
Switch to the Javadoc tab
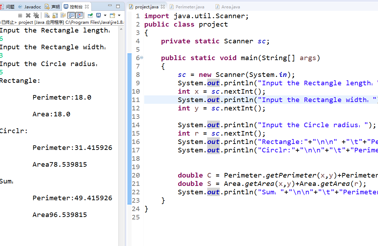click(30, 7)
